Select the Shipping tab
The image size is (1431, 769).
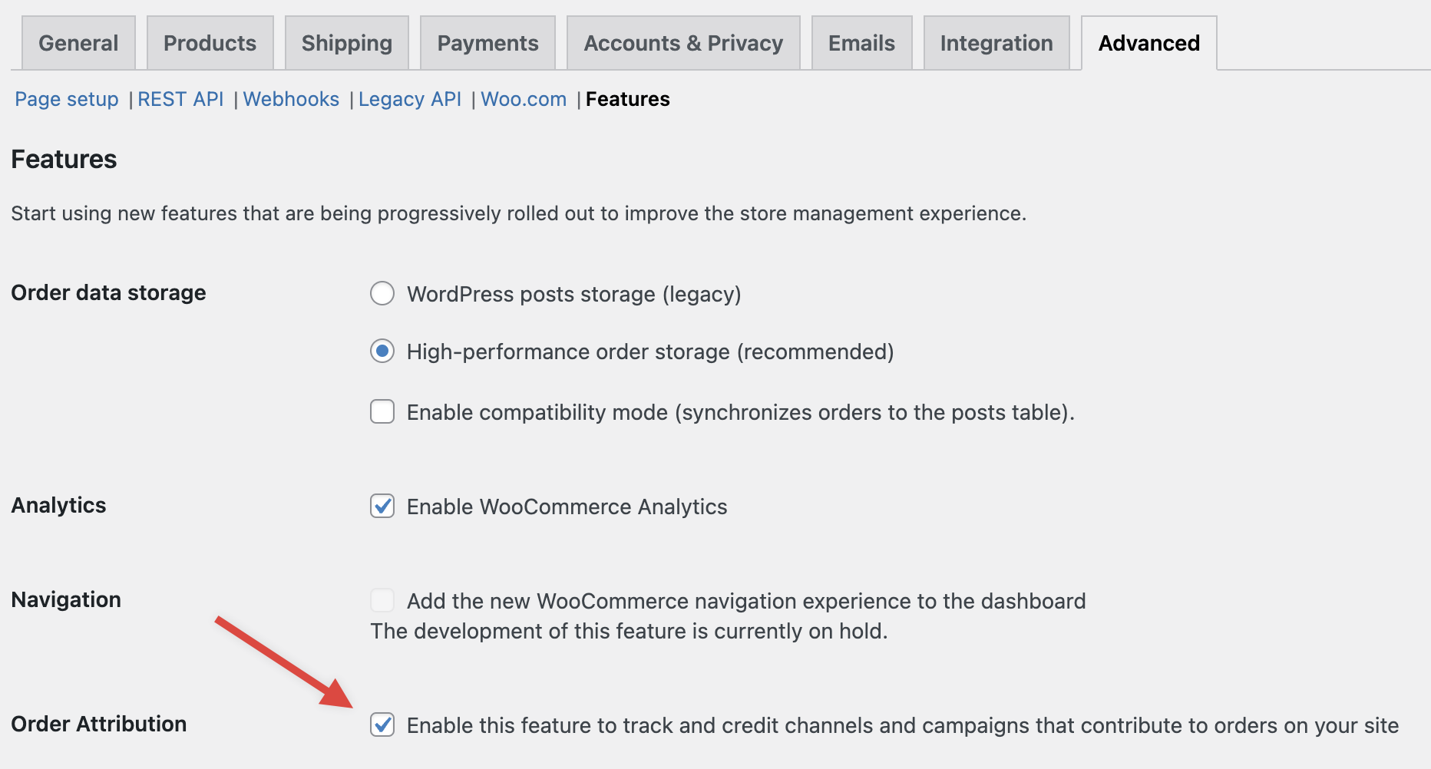click(346, 43)
